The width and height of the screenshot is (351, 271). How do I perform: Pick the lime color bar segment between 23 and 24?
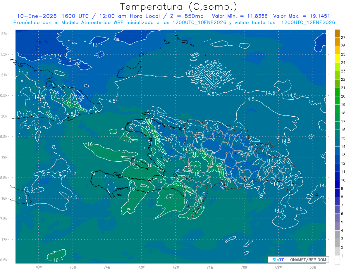(x=337, y=67)
